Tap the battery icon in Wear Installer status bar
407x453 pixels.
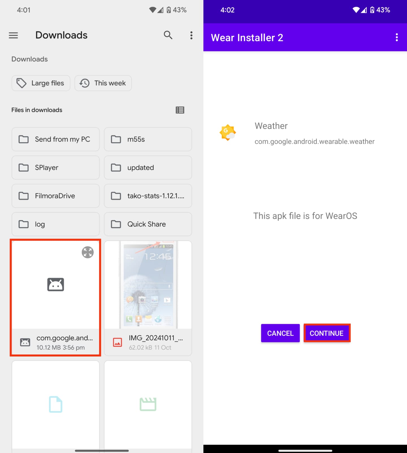click(x=372, y=10)
